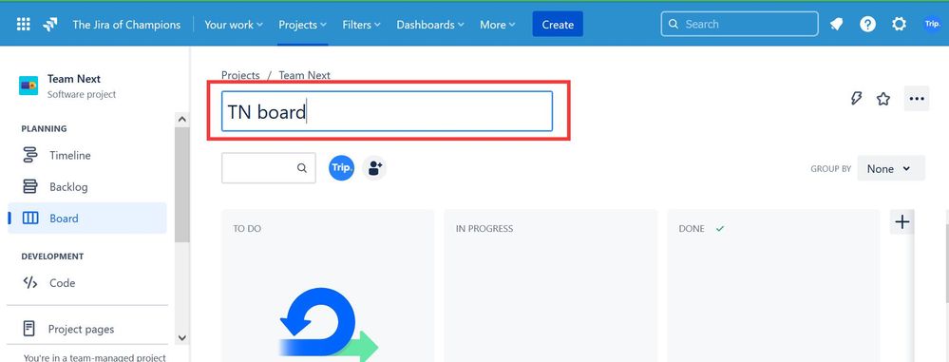Open the notifications bell

pos(836,24)
